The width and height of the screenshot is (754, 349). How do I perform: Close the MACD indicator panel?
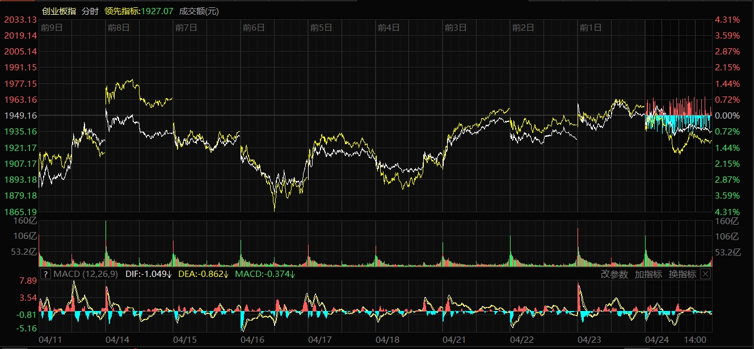[x=705, y=274]
